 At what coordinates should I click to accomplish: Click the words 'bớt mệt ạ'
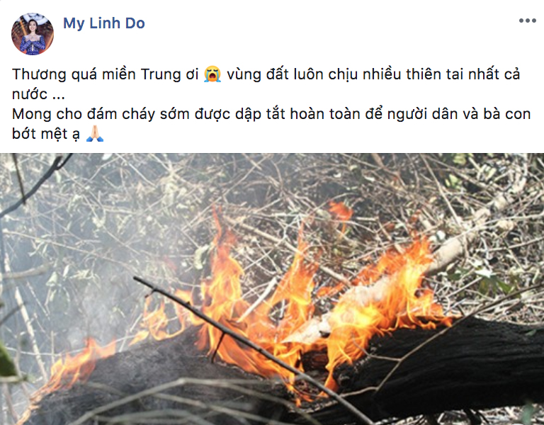pyautogui.click(x=46, y=134)
